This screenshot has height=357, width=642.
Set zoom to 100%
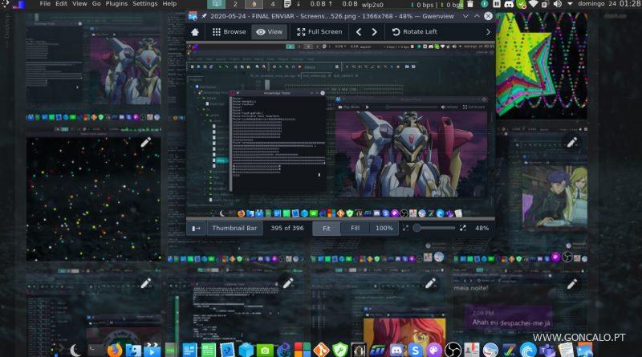click(x=384, y=228)
